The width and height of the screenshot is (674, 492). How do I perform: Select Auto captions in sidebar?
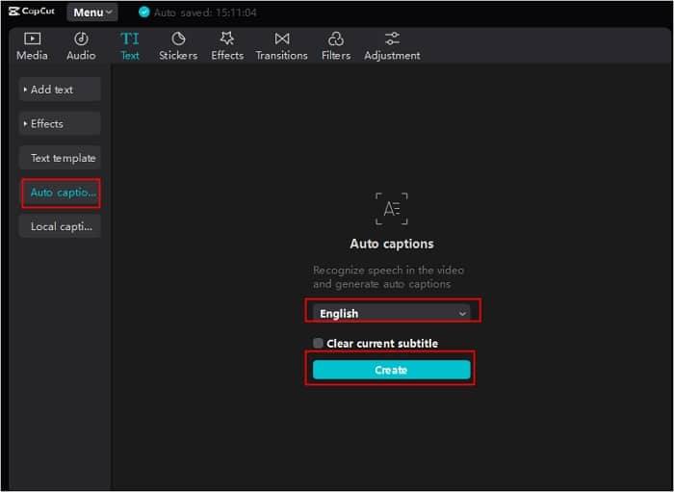(x=61, y=193)
